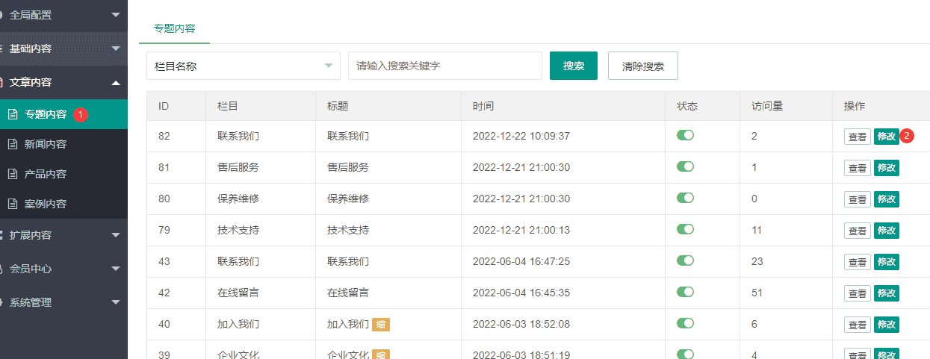Click the icon beside 文章内容 menu
930x359 pixels.
pos(2,82)
